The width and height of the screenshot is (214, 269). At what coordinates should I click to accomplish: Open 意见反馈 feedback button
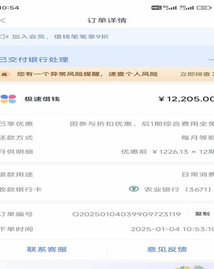[167, 249]
